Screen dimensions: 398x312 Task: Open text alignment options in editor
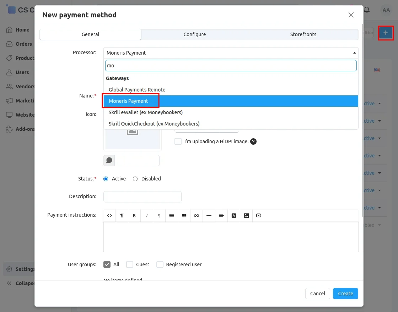click(221, 216)
